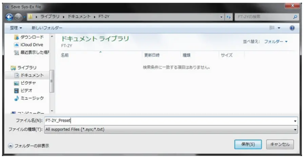Click 新しいフォルダー button
Viewport: 304px width, 157px height.
[47, 28]
